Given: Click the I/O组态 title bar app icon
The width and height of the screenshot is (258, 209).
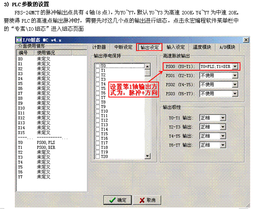Looking at the screenshot, I should coord(18,40).
